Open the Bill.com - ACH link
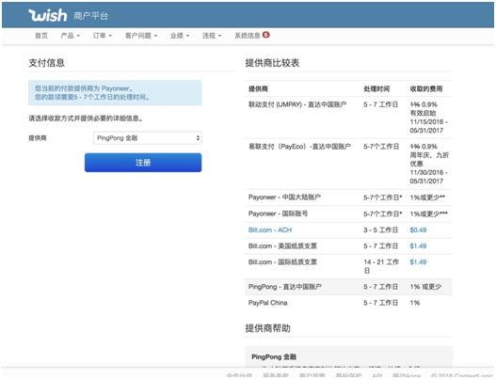 (x=270, y=229)
